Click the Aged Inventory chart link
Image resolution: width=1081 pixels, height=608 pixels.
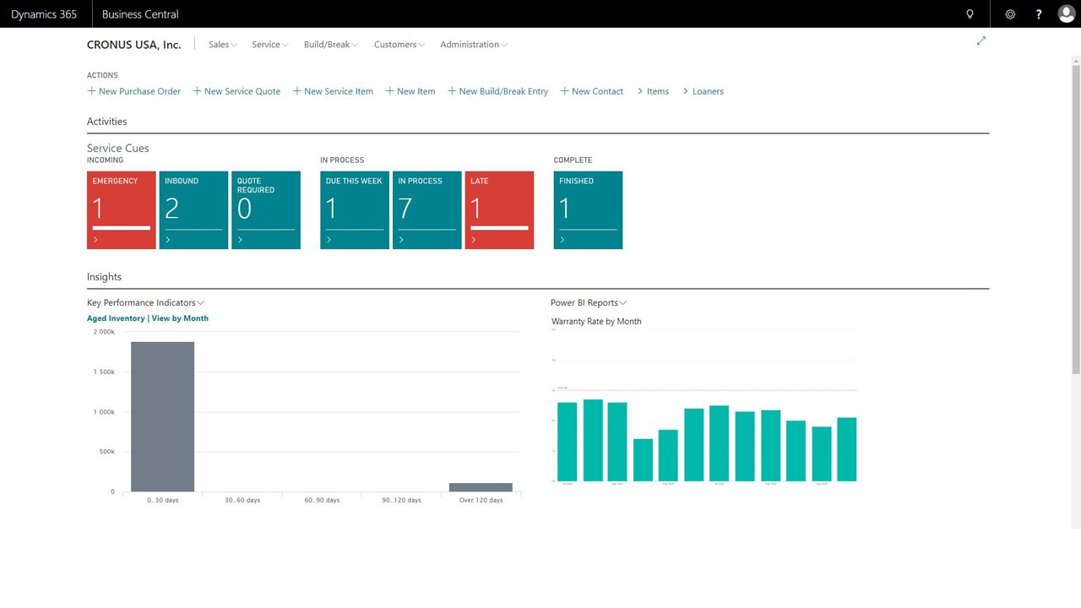tap(116, 318)
